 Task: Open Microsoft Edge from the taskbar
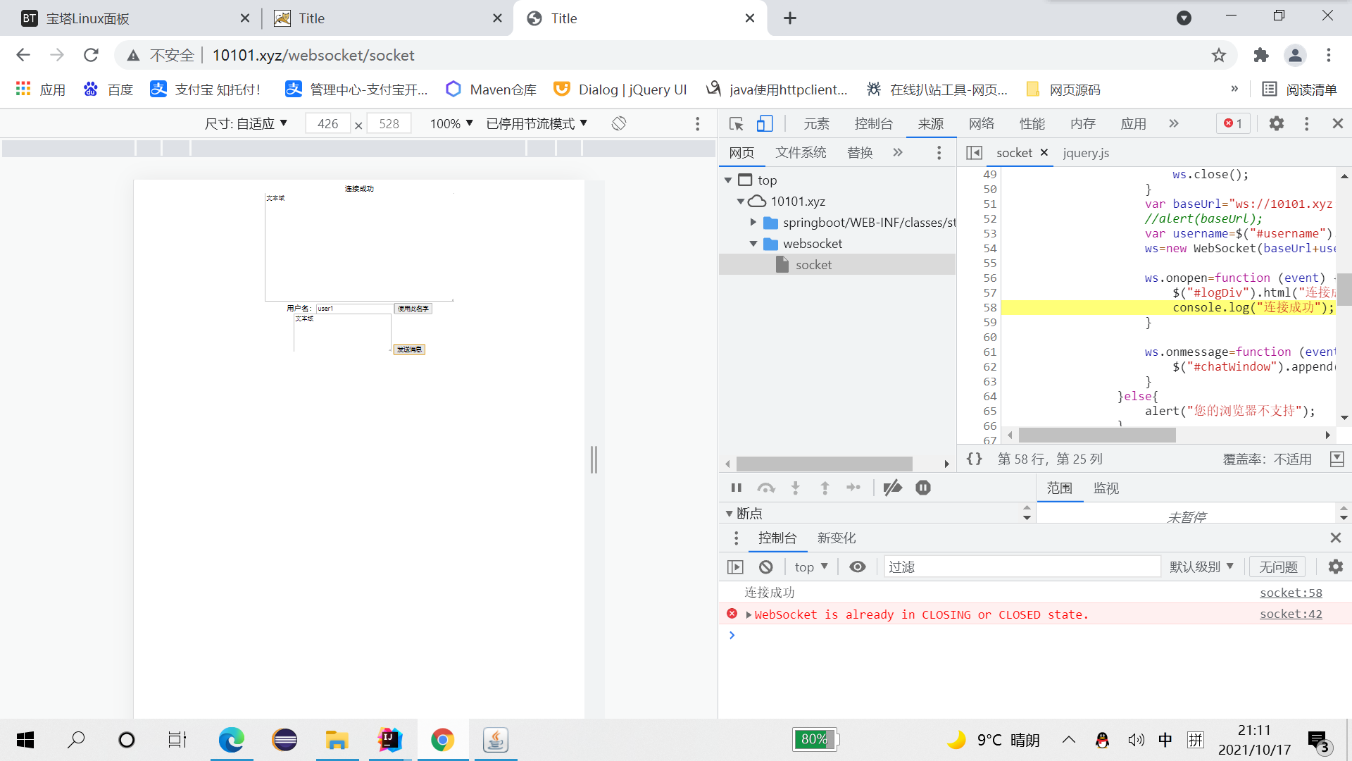[232, 740]
